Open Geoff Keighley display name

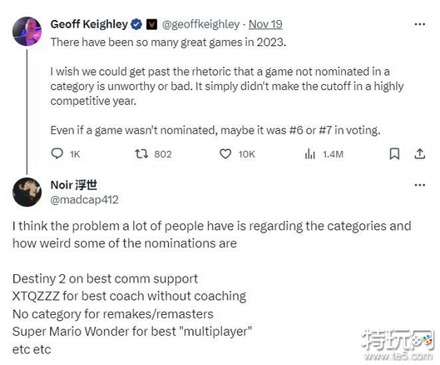click(x=89, y=24)
